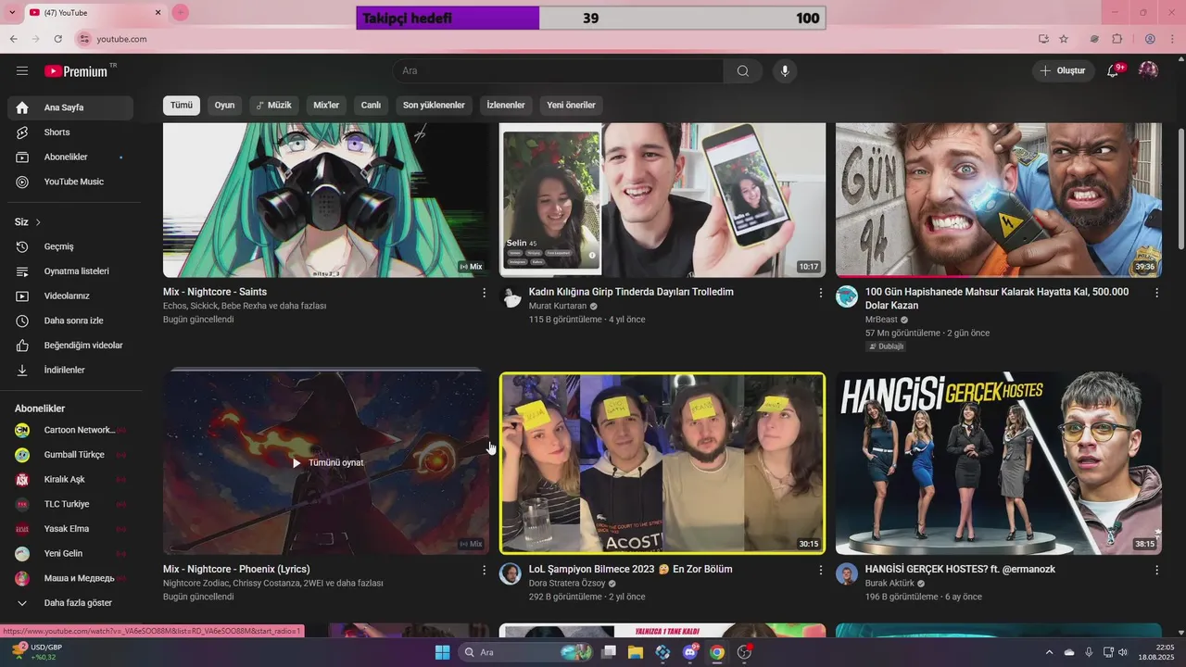Open the Маша и Медведь subscription
The width and height of the screenshot is (1186, 667).
point(70,578)
